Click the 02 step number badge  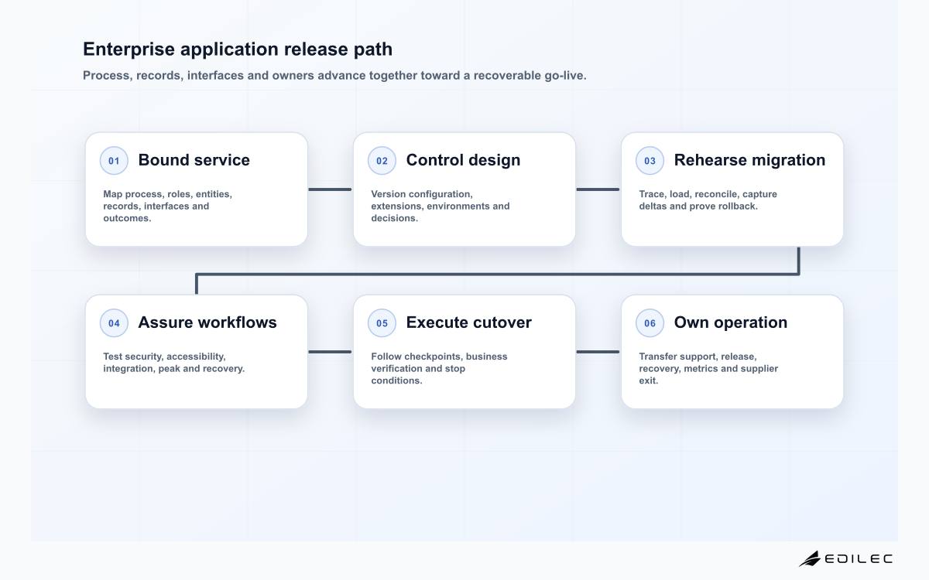coord(382,161)
